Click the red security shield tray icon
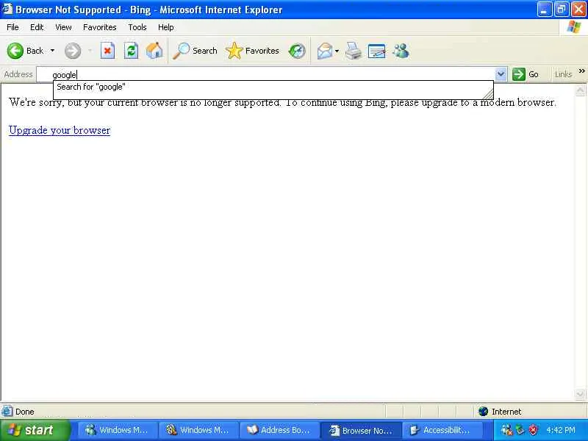 pyautogui.click(x=533, y=430)
